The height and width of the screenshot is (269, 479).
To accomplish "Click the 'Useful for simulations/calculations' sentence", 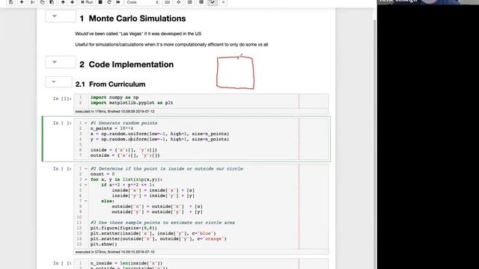I will pos(171,45).
